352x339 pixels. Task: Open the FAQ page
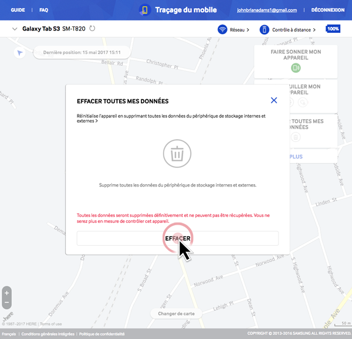click(43, 10)
